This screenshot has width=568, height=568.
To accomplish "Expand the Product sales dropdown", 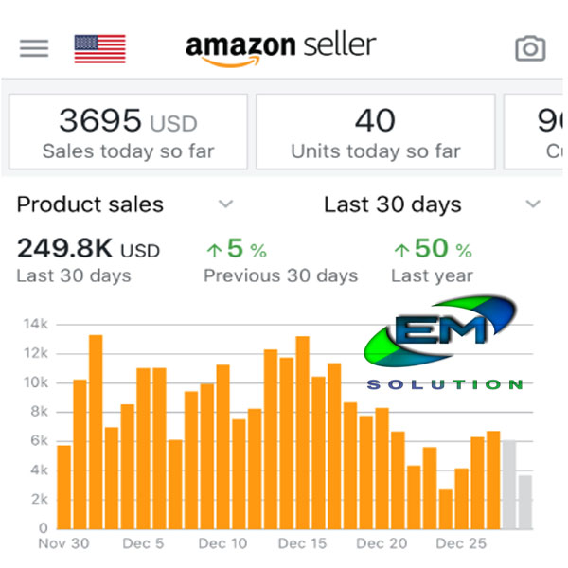I will click(225, 204).
